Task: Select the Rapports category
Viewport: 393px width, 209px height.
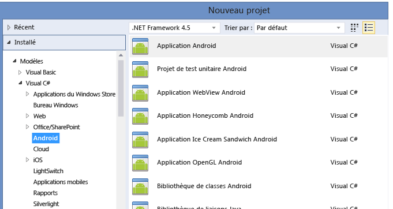Action: click(46, 193)
